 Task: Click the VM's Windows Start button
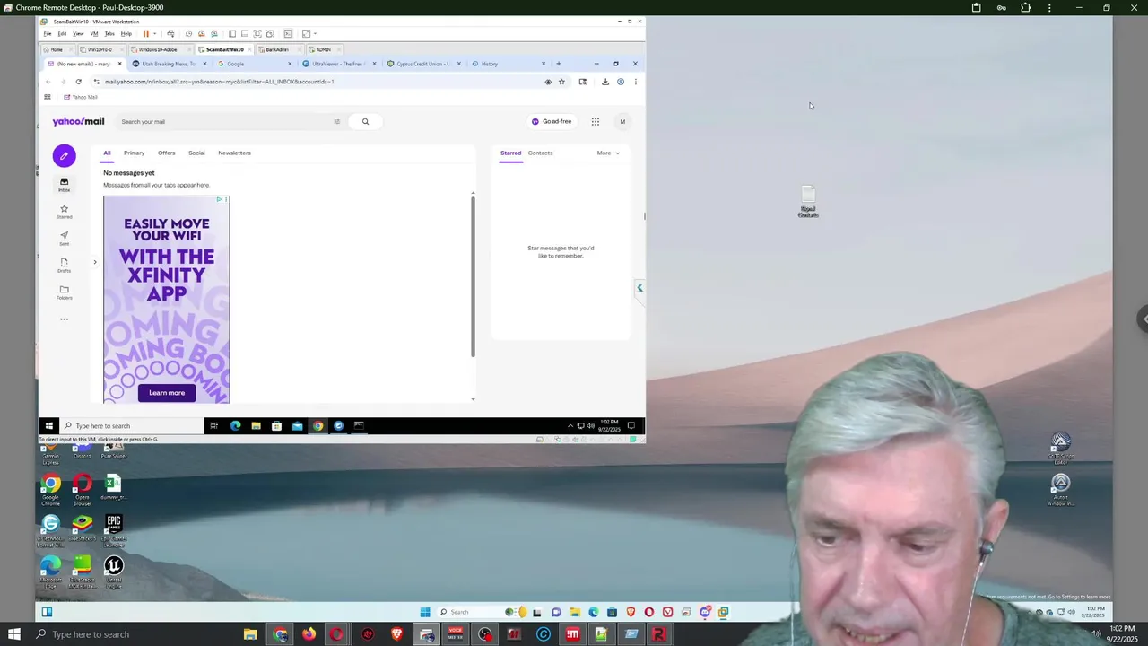click(48, 426)
